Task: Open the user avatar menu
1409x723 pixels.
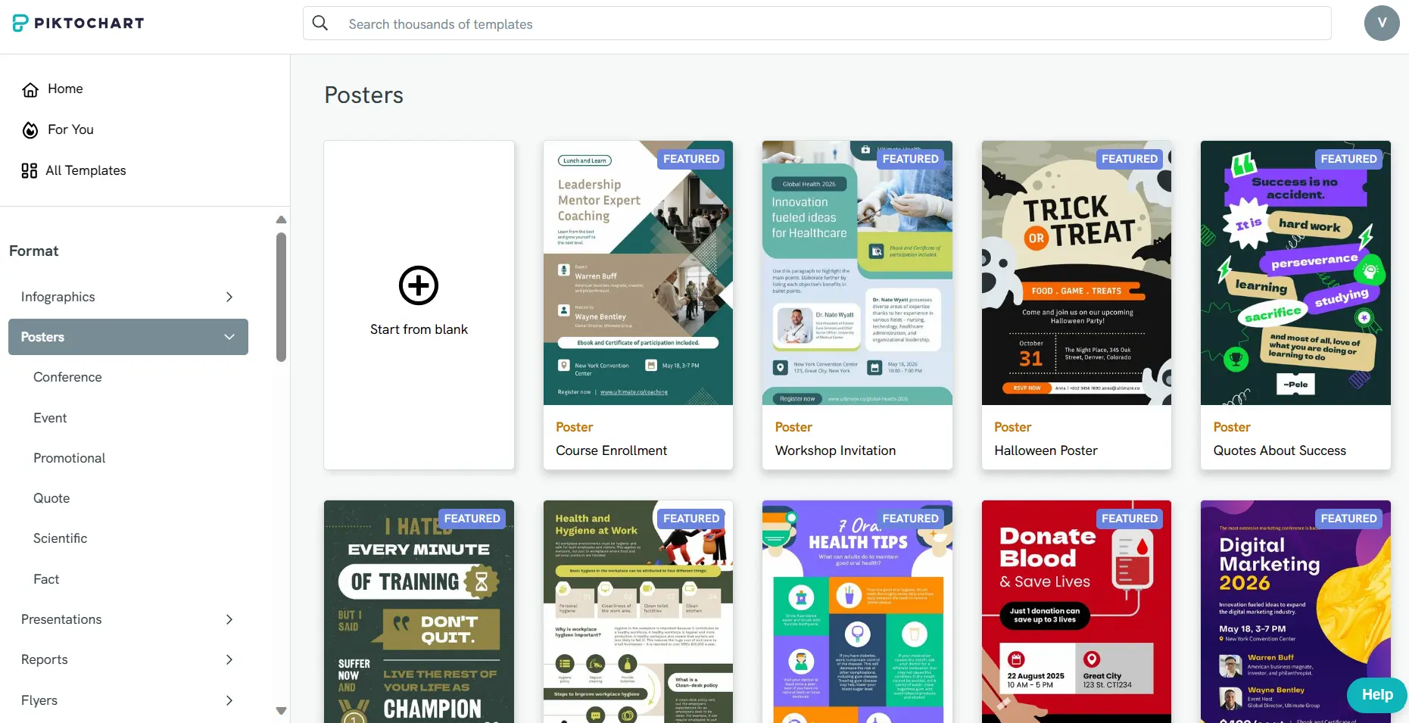Action: click(1381, 23)
